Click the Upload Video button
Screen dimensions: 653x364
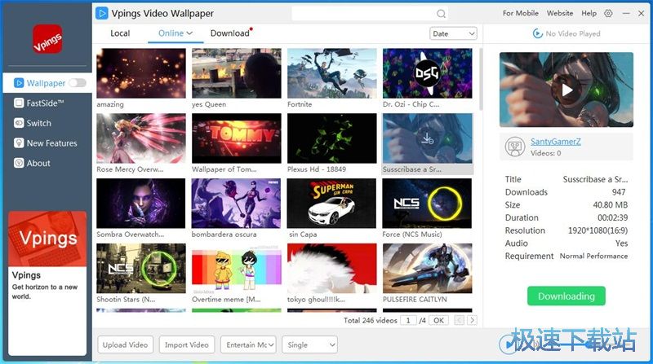[x=125, y=344]
